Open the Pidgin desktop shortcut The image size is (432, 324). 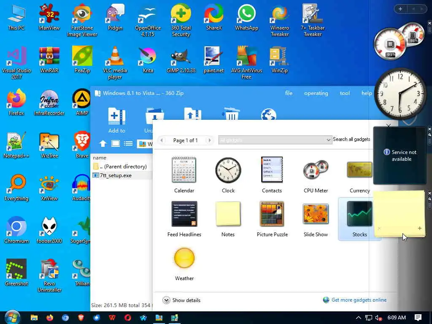tap(115, 17)
